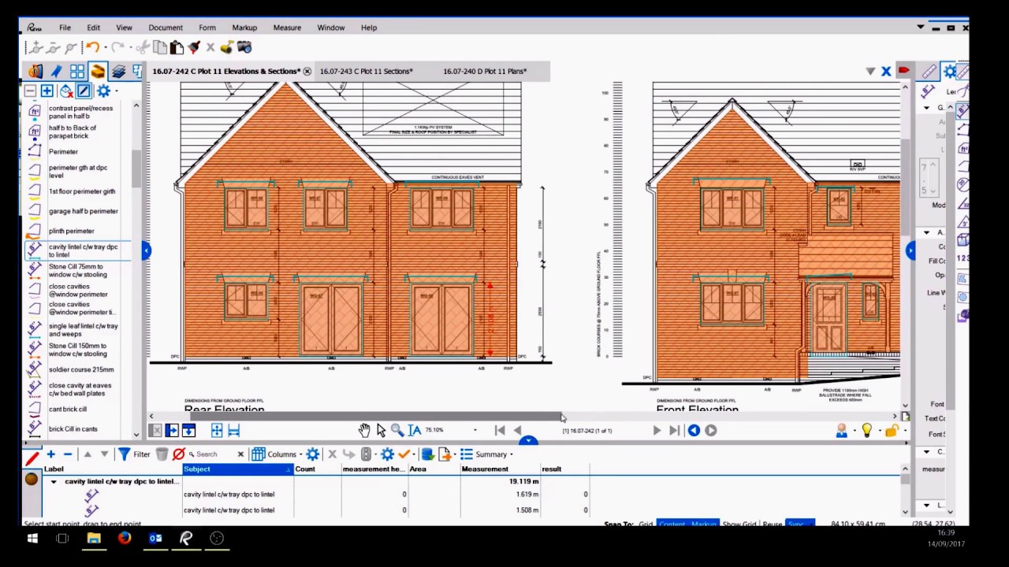Viewport: 1009px width, 567px height.
Task: Open the Thumbnails panel tab
Action: click(76, 72)
